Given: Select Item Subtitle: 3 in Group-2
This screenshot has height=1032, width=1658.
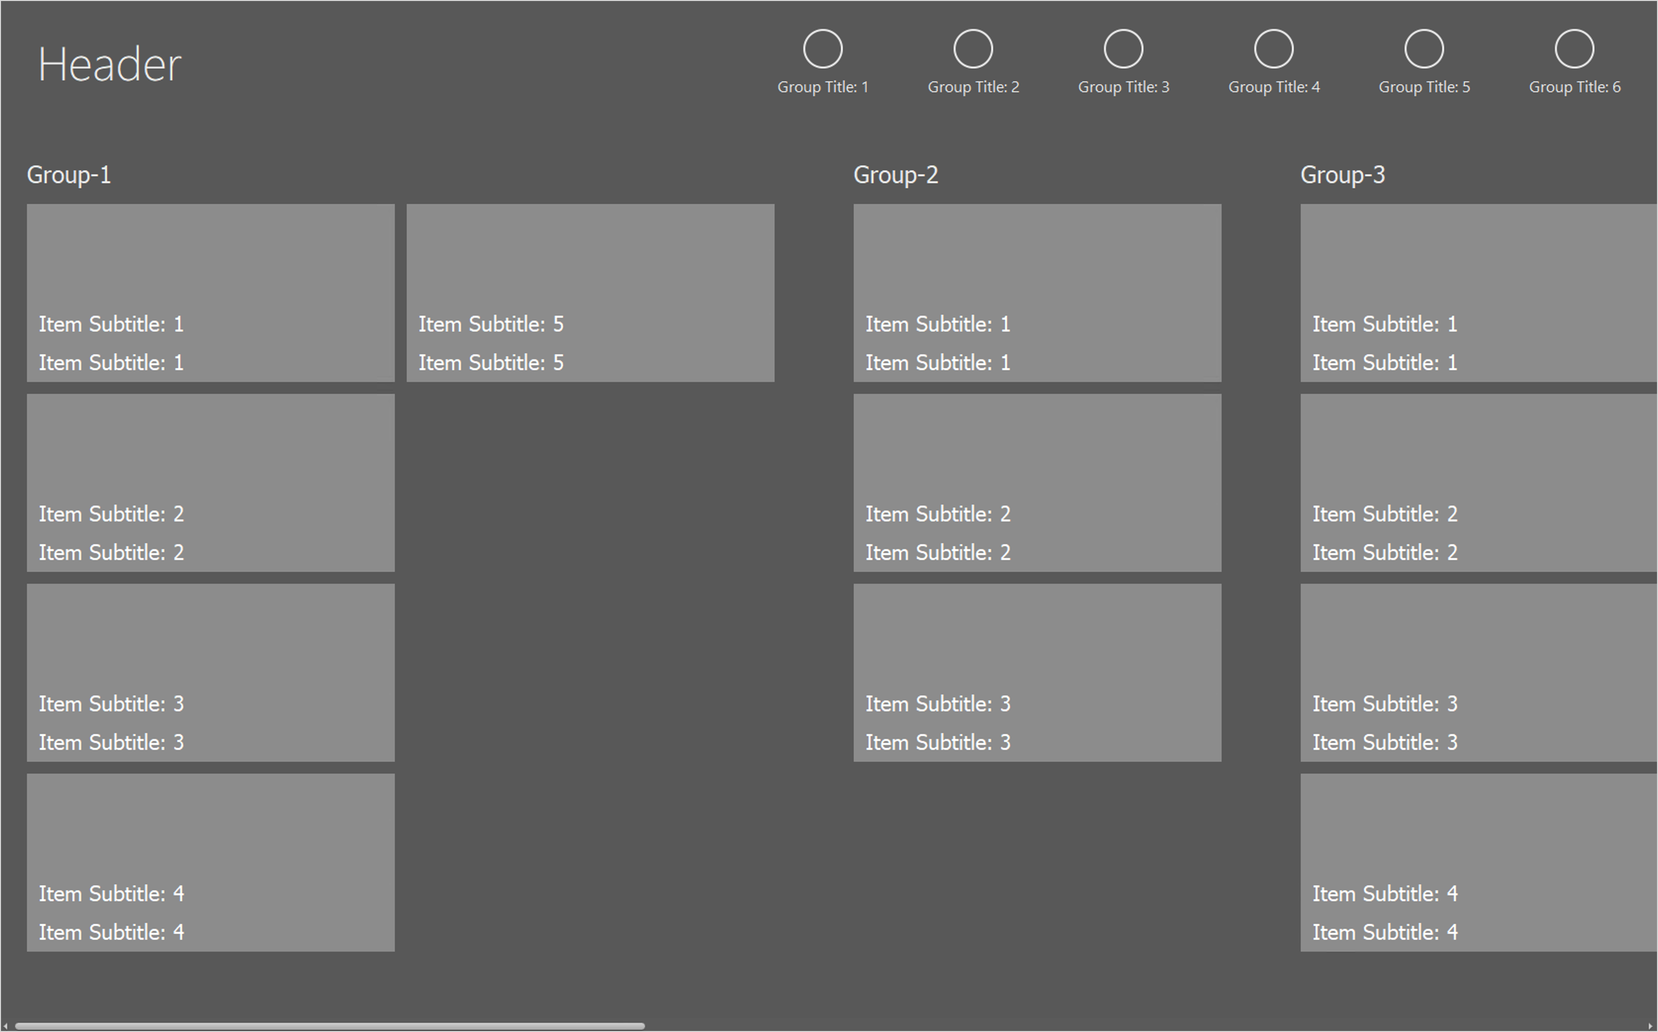Looking at the screenshot, I should [x=1037, y=672].
